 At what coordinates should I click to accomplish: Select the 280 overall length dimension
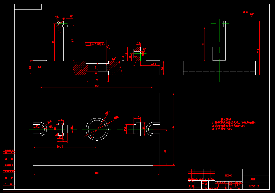97,173
